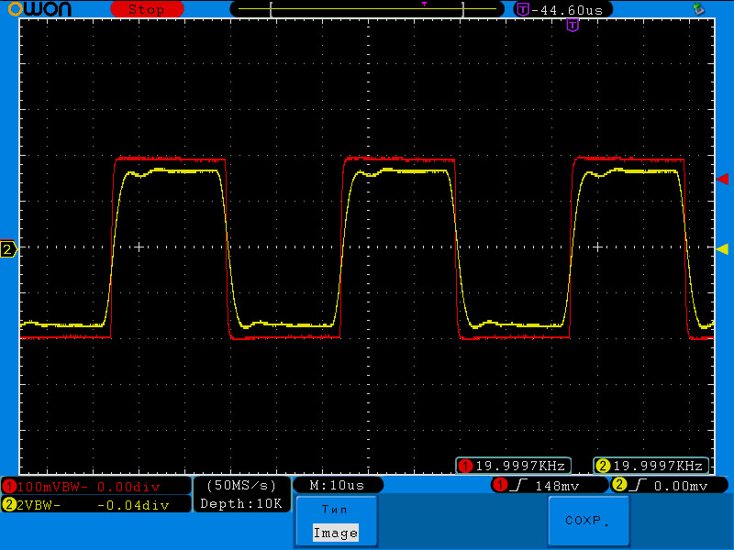Image resolution: width=734 pixels, height=550 pixels.
Task: Click the yellow channel 2 icon in scale panel
Action: click(9, 505)
